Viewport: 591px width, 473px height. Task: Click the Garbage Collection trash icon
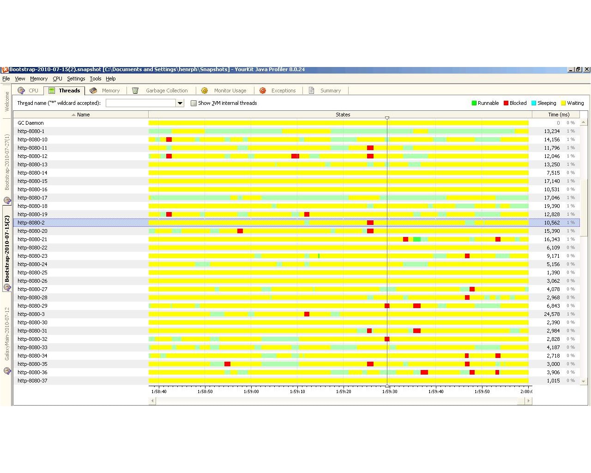(135, 91)
